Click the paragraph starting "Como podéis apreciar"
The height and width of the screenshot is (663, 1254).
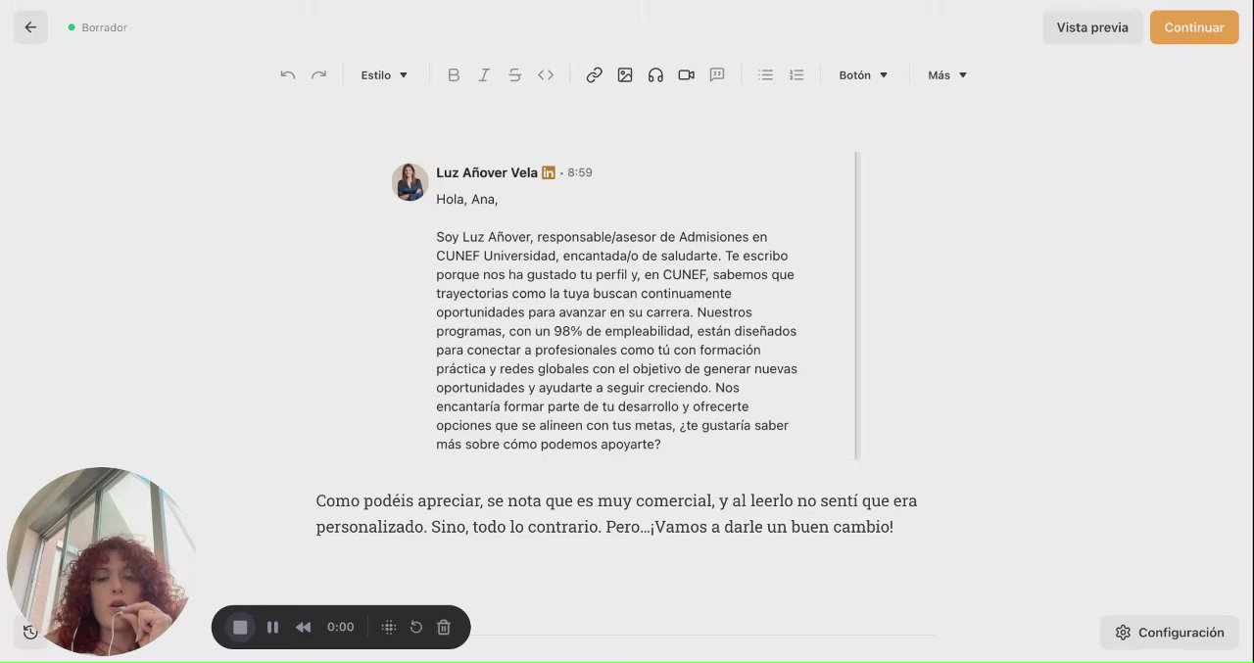[616, 514]
